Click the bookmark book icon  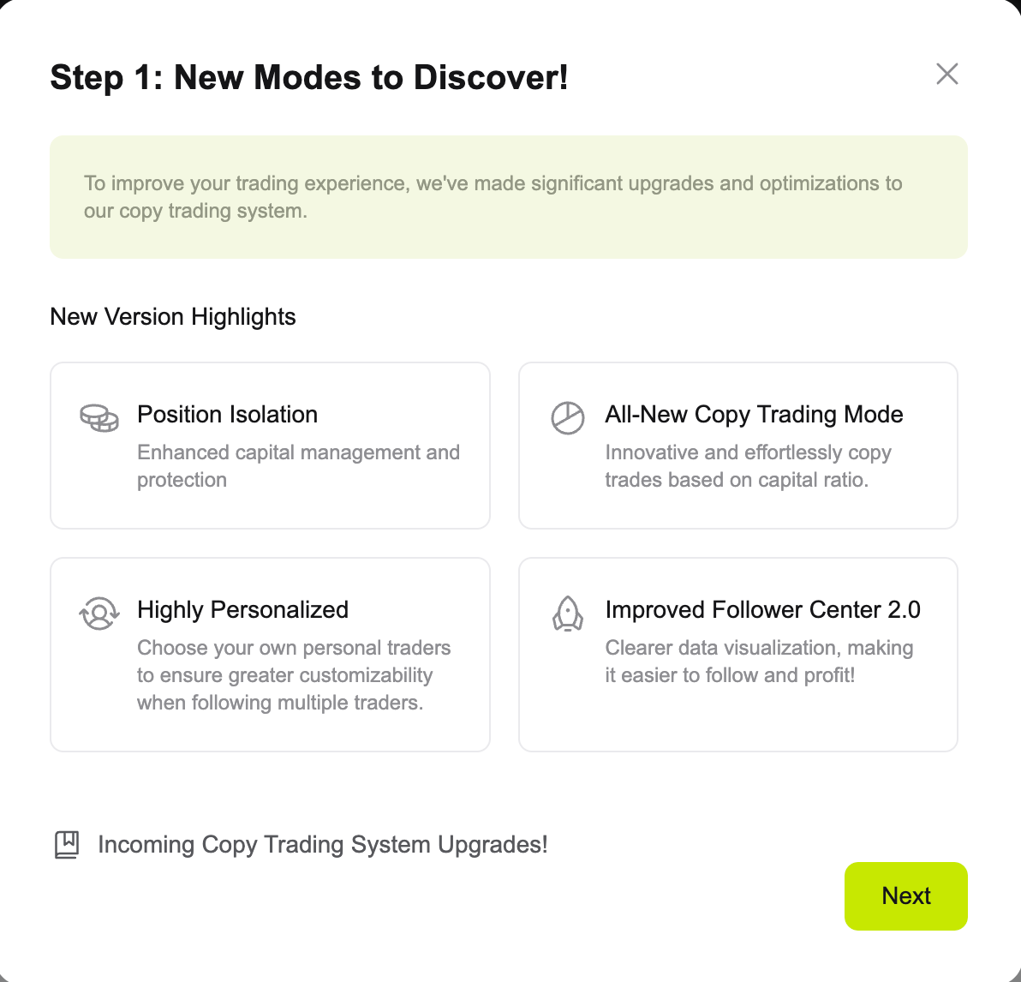tap(67, 845)
